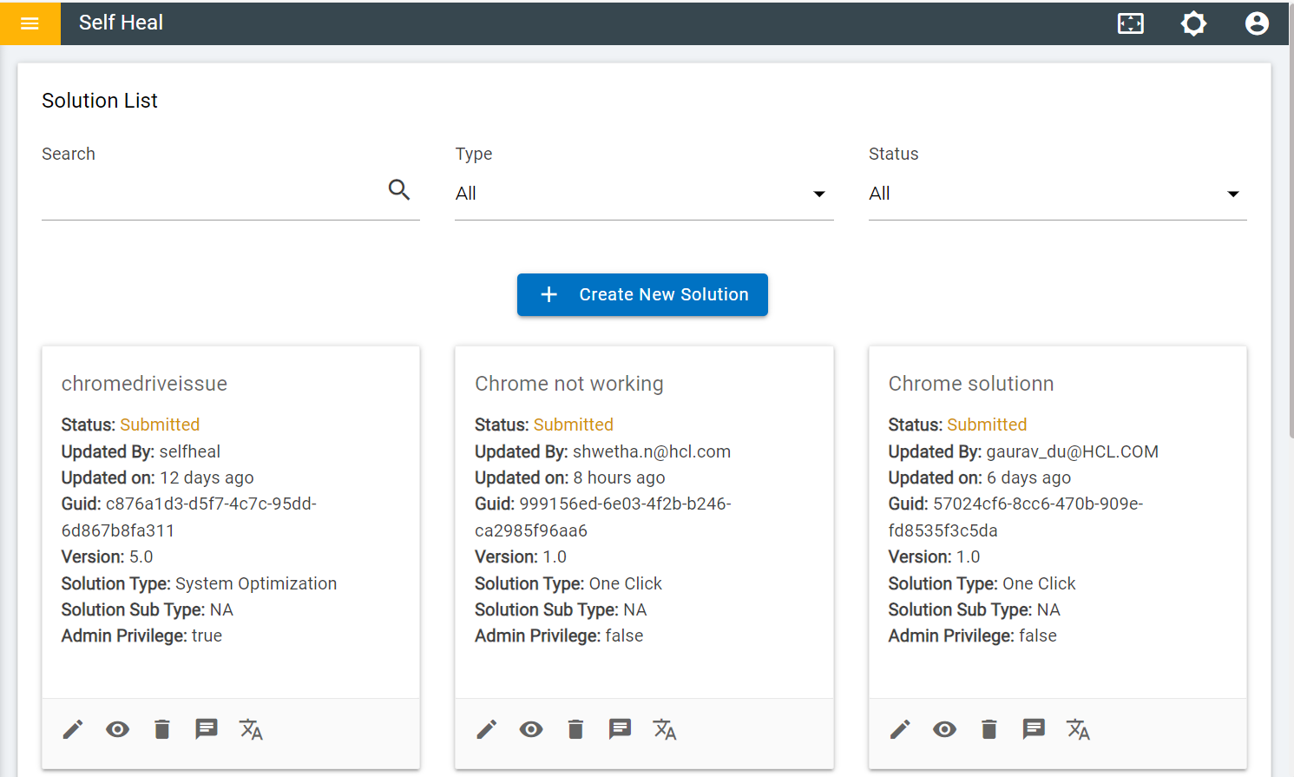Open comments for chromedriveissue solution

point(207,729)
